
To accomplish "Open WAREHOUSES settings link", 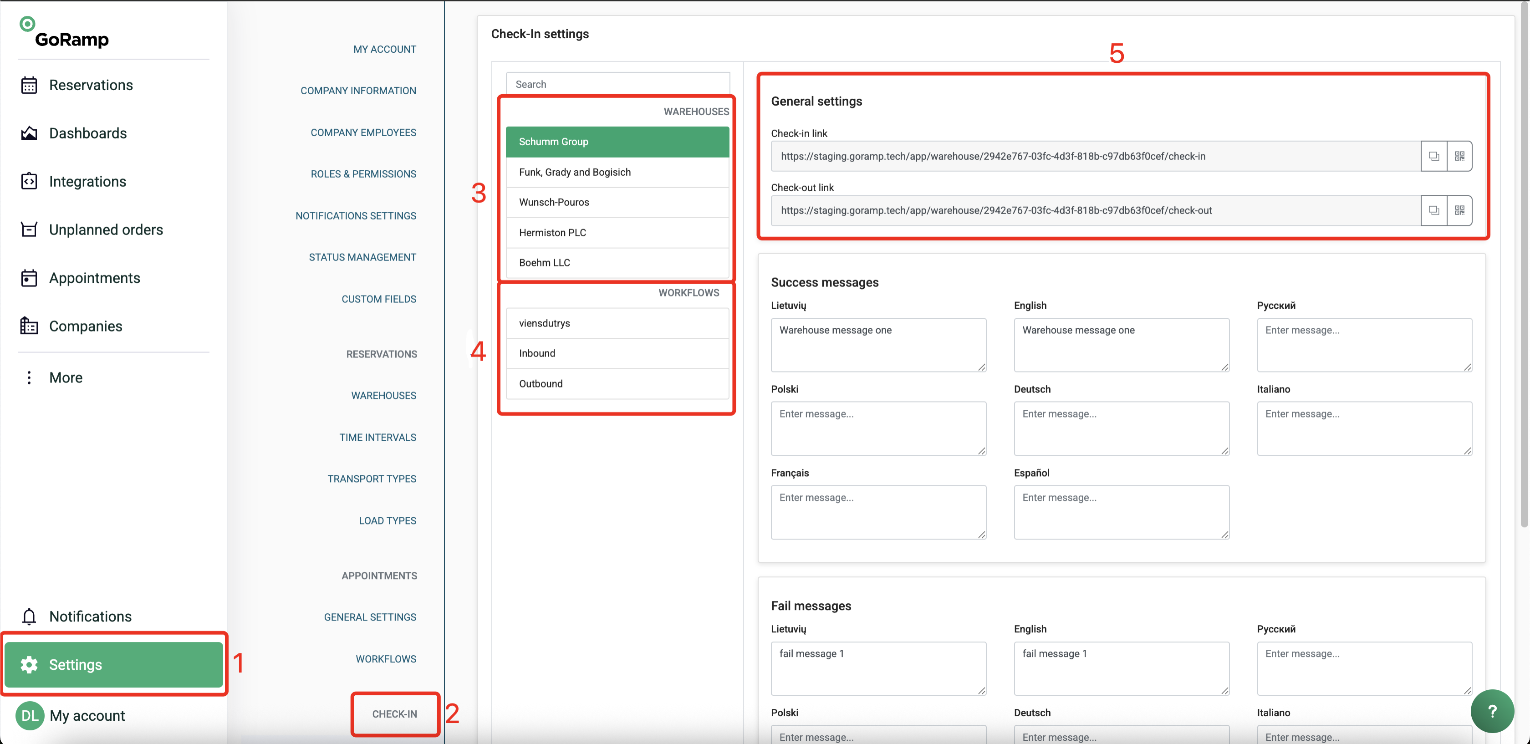I will tap(383, 396).
